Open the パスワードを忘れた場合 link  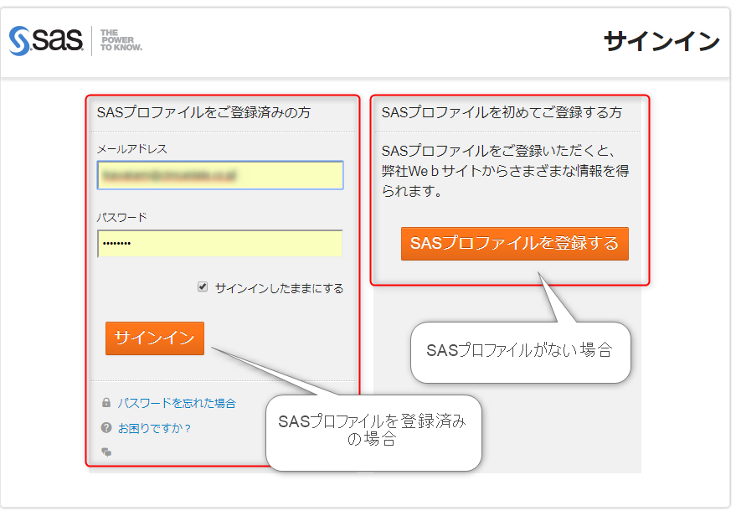point(177,403)
